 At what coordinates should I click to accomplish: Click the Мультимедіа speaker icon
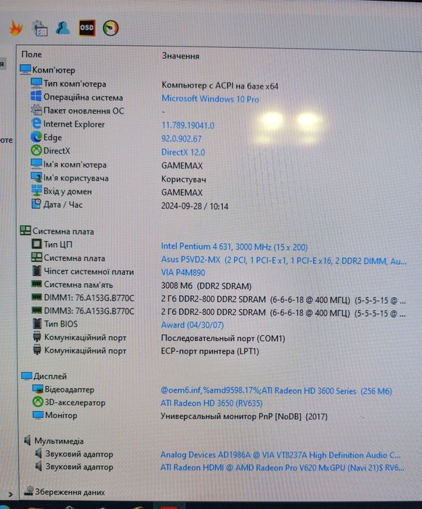28,440
